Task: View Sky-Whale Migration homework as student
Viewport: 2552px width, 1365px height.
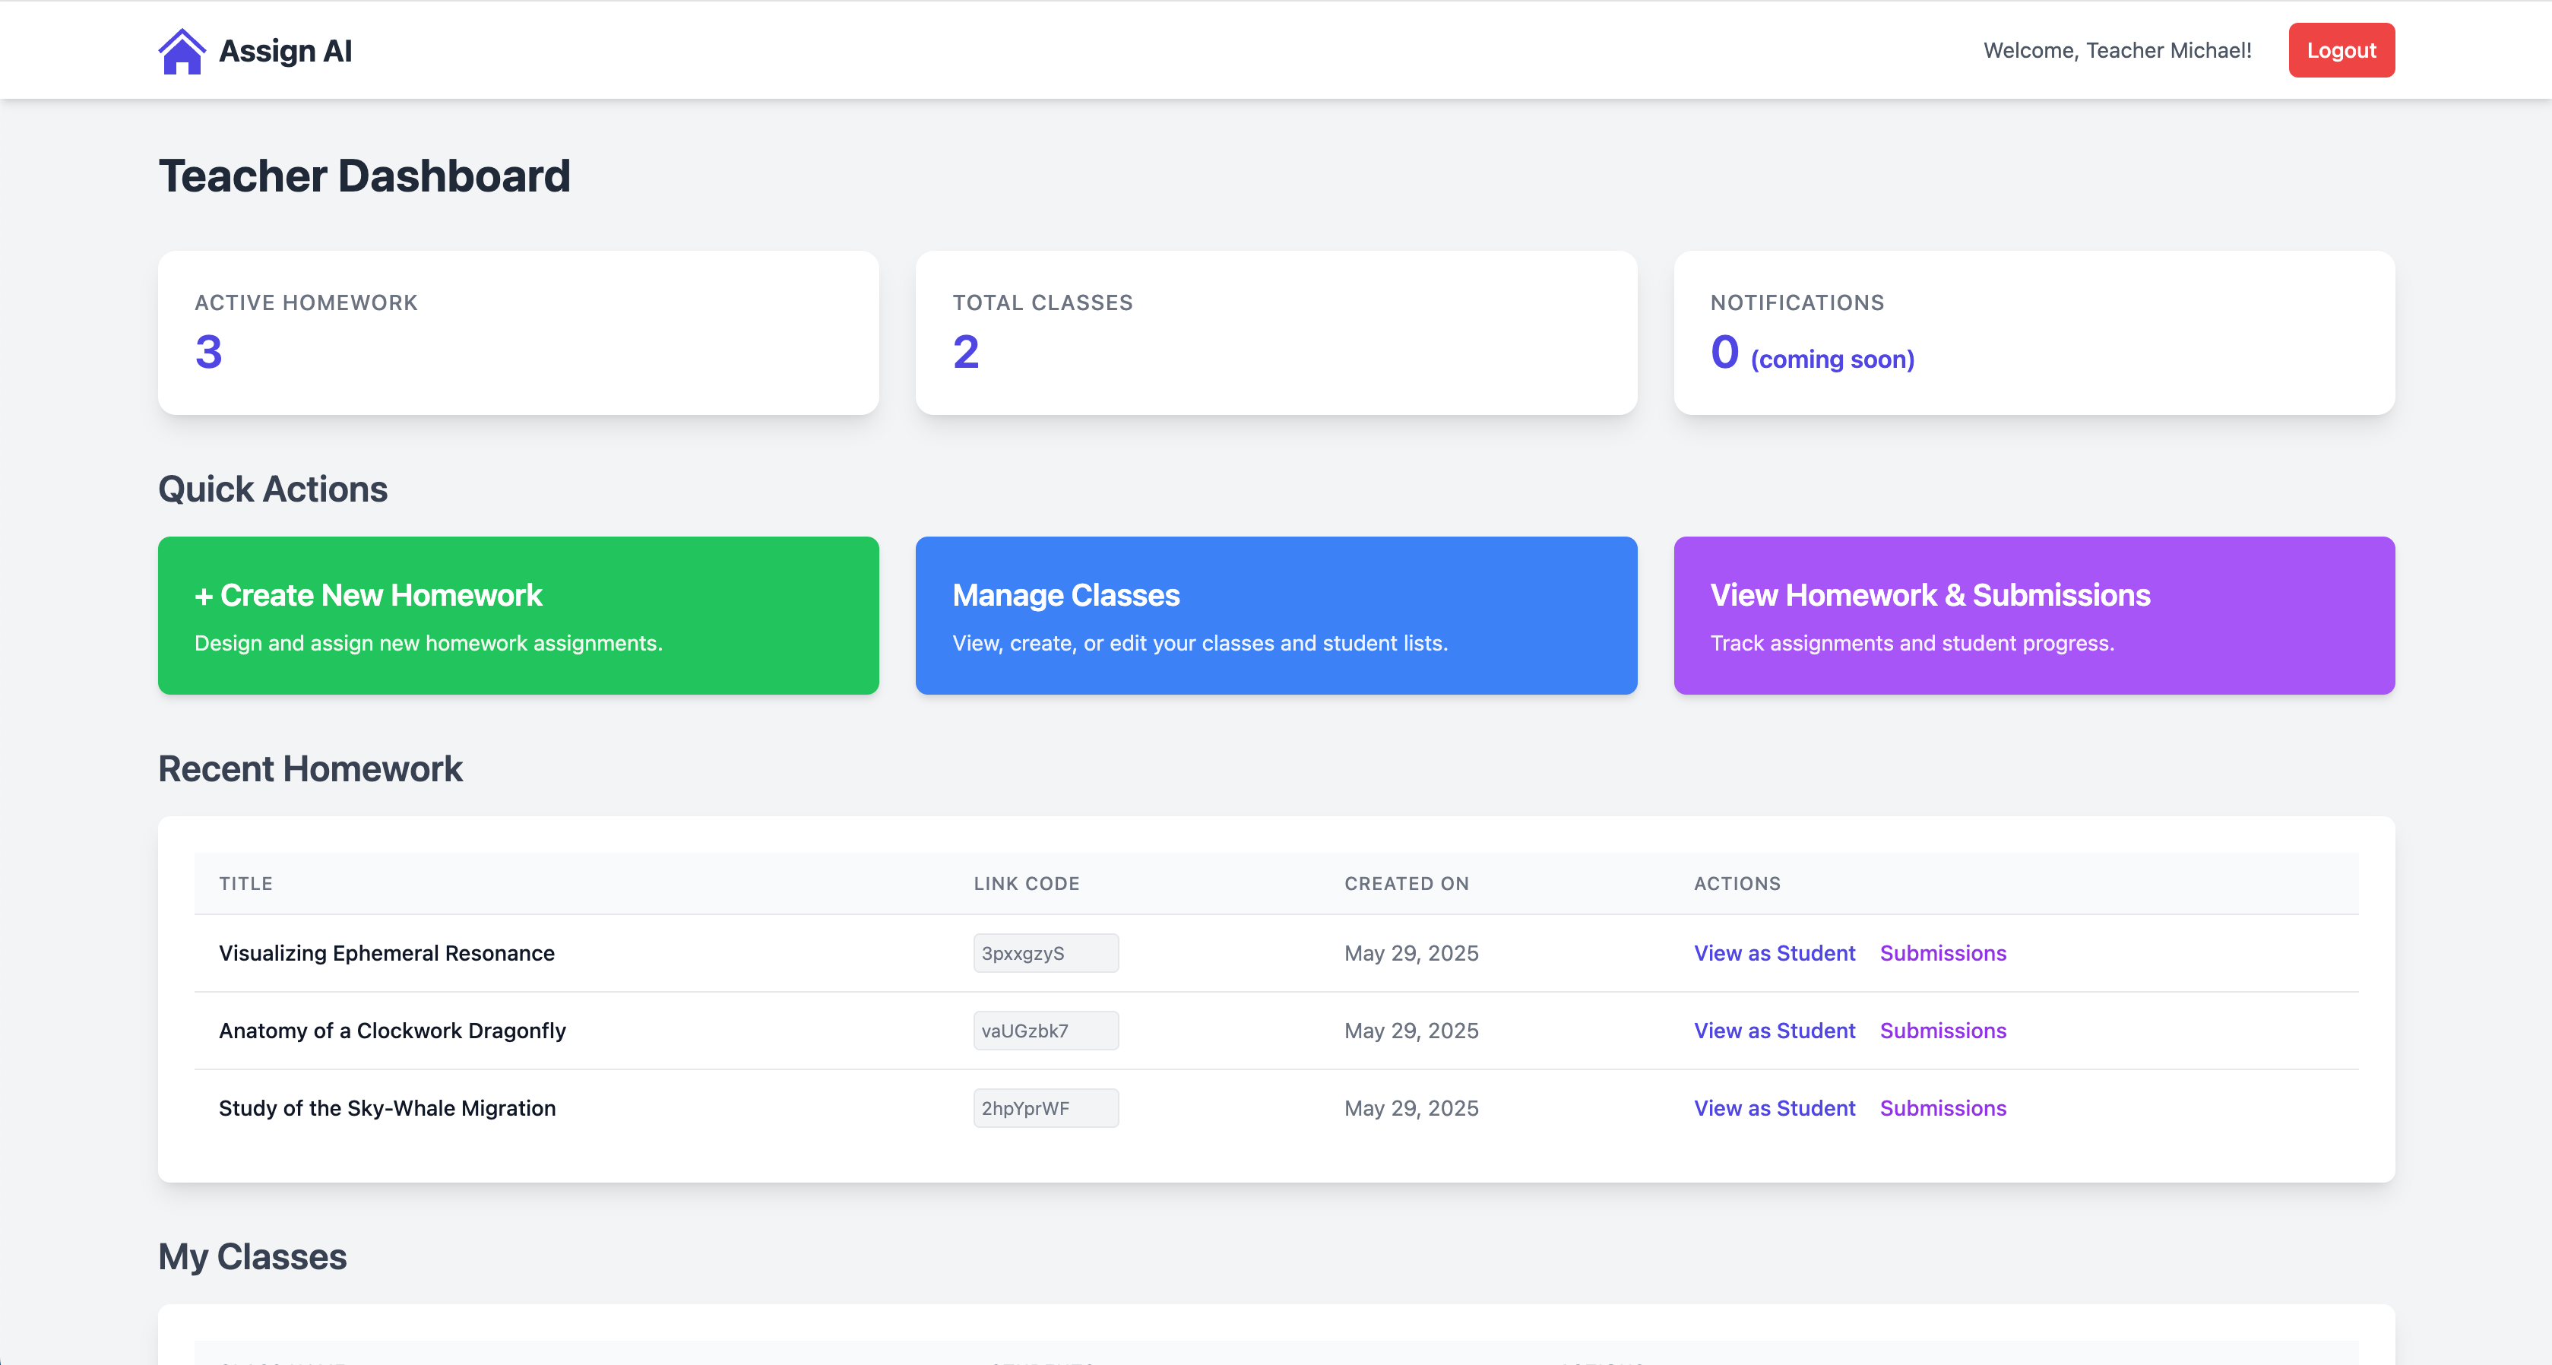Action: pos(1773,1107)
